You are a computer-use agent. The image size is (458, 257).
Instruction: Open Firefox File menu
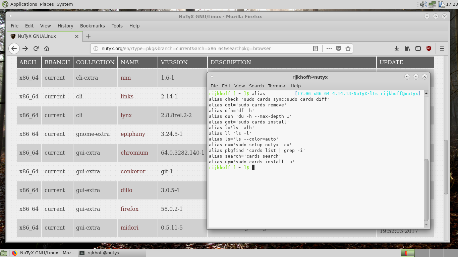[14, 26]
